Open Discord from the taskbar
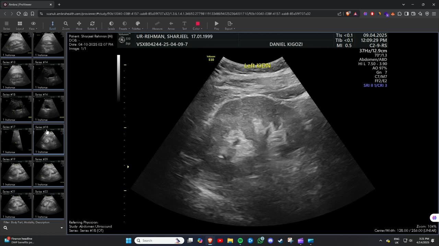Image resolution: width=439 pixels, height=246 pixels. (x=270, y=241)
